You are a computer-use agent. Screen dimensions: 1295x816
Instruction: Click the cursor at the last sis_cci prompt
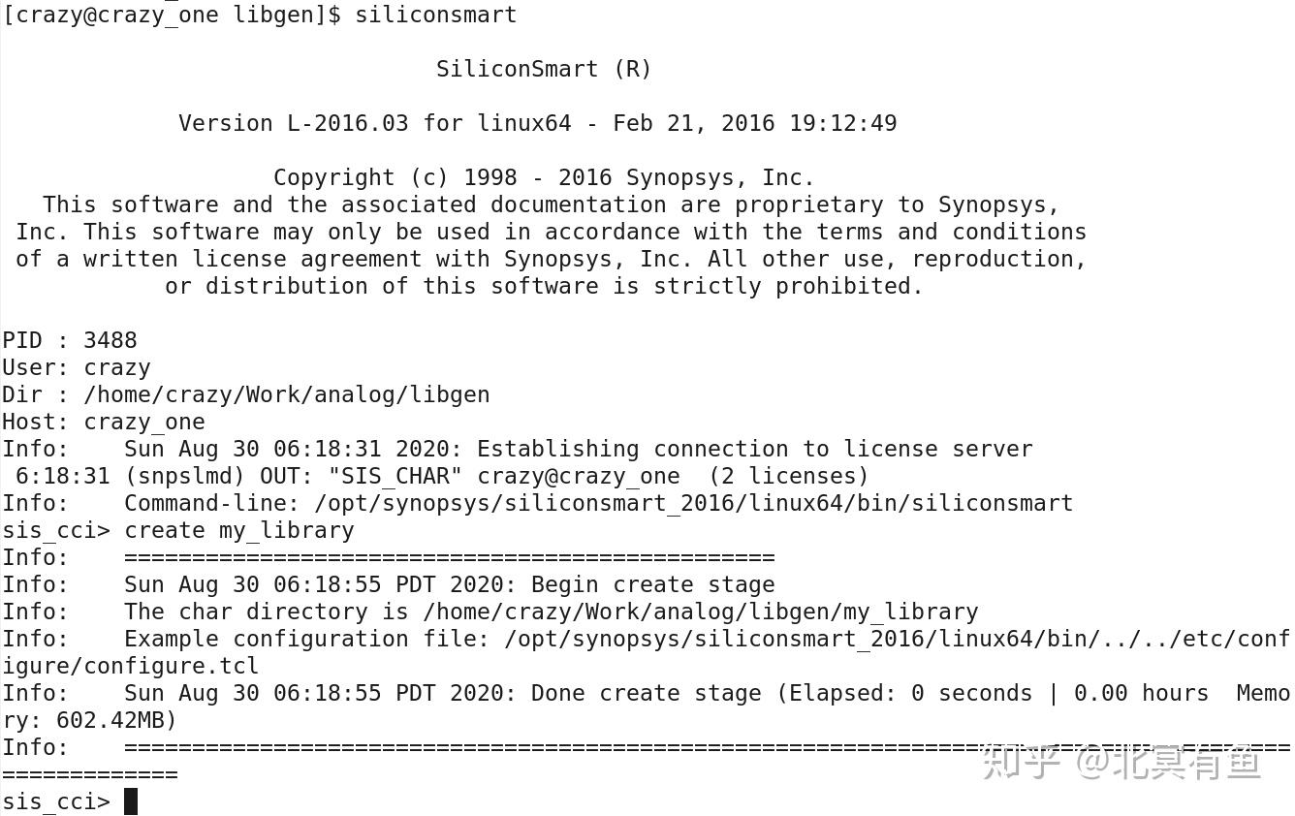[131, 801]
